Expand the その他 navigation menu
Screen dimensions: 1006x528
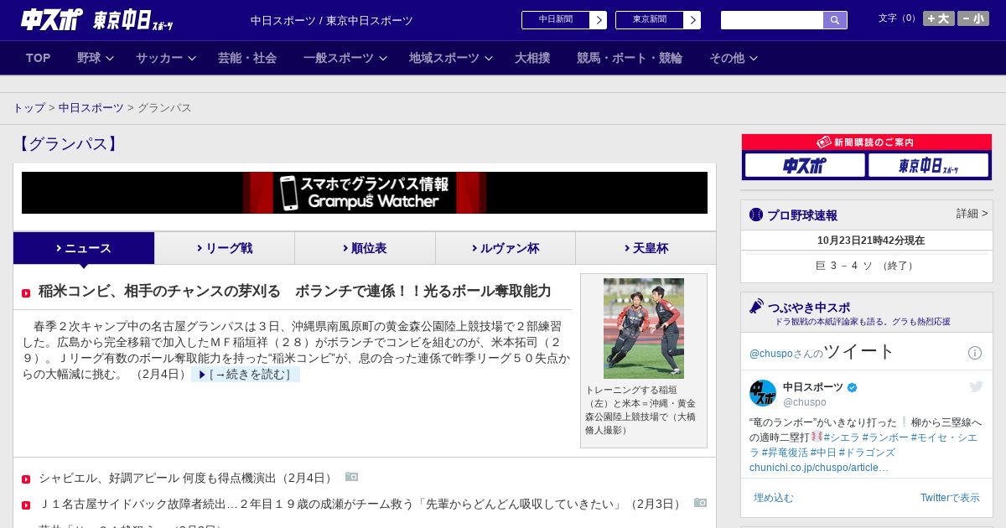(x=734, y=58)
